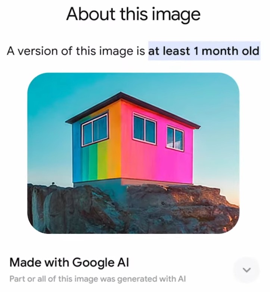Click the window on the rainbow striped wall
Viewport: 270px width, 292px height.
95,129
